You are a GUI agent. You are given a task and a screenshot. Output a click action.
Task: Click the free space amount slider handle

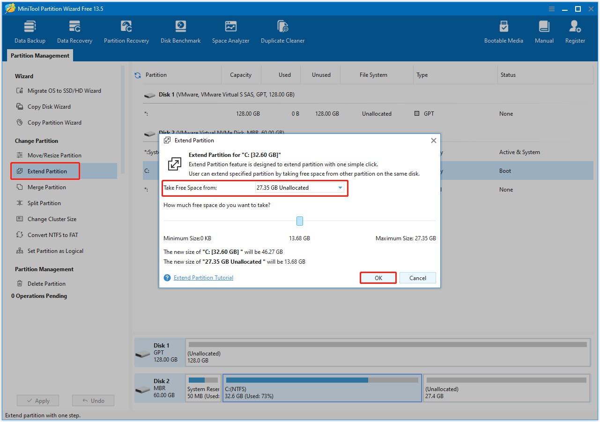point(299,221)
